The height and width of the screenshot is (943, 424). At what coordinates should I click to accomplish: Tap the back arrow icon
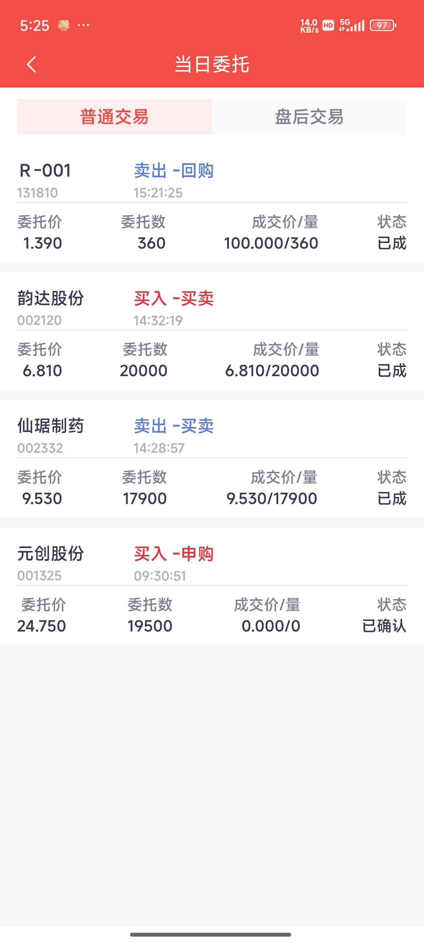(x=31, y=64)
